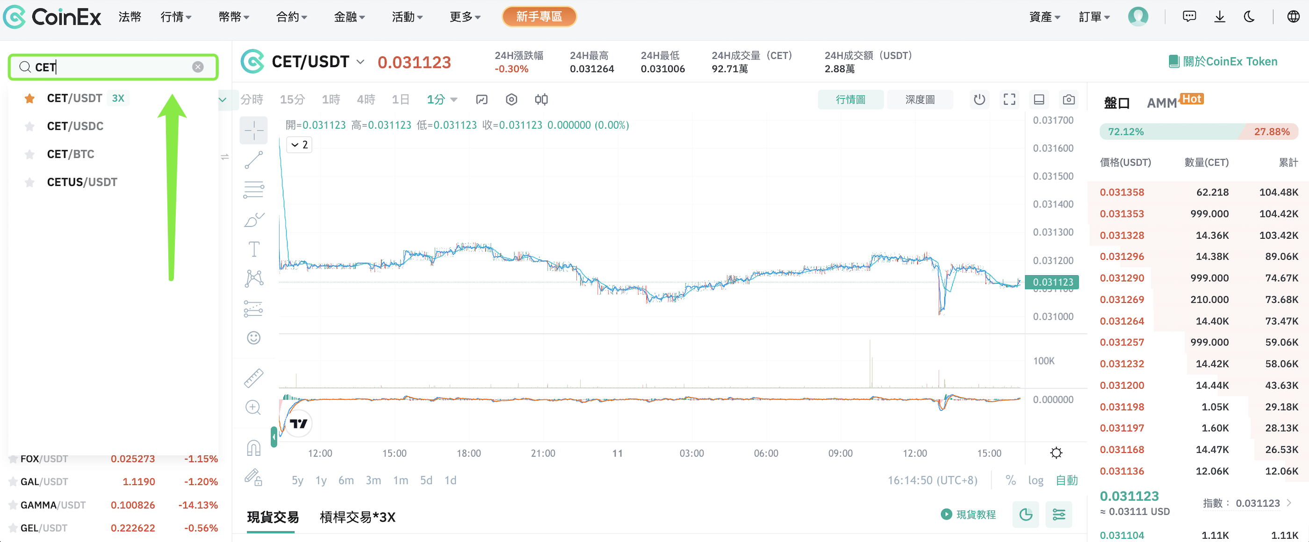Viewport: 1309px width, 542px height.
Task: Open the 法幣 menu item
Action: pyautogui.click(x=129, y=17)
